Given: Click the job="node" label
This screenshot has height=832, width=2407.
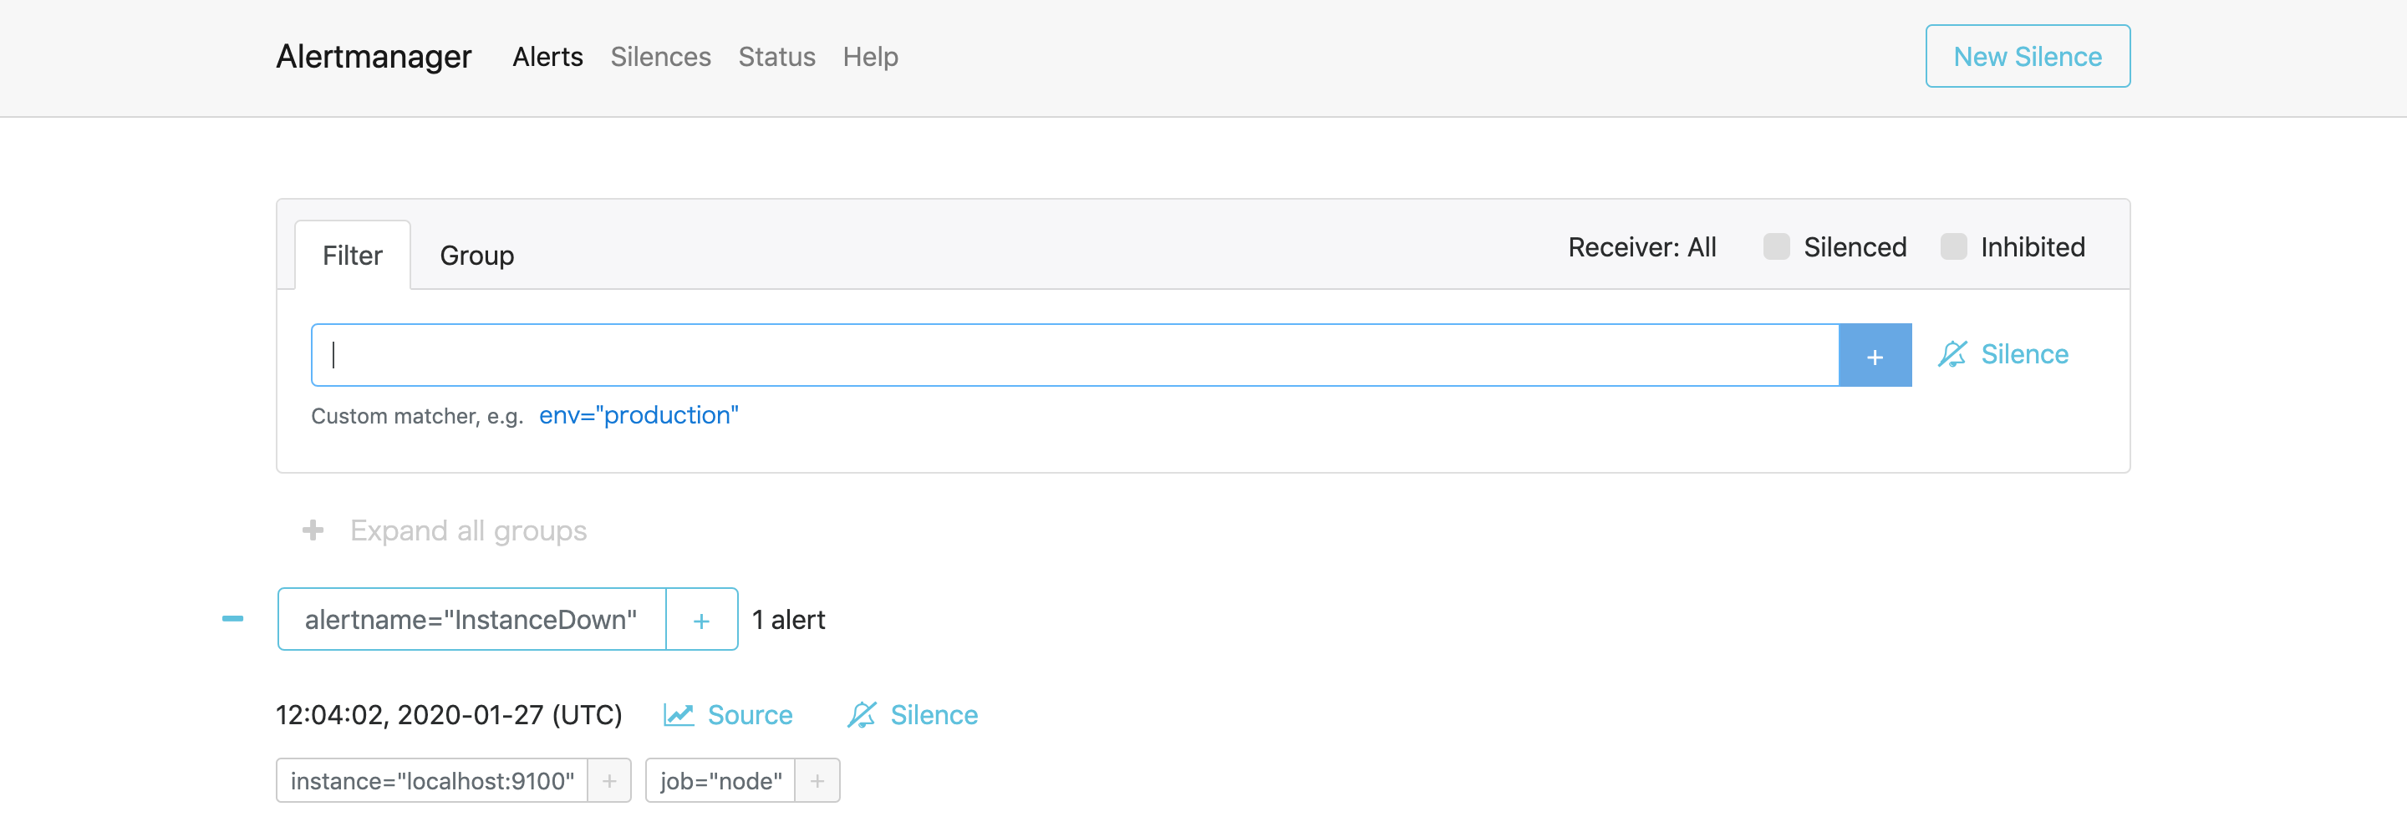Looking at the screenshot, I should coord(720,781).
